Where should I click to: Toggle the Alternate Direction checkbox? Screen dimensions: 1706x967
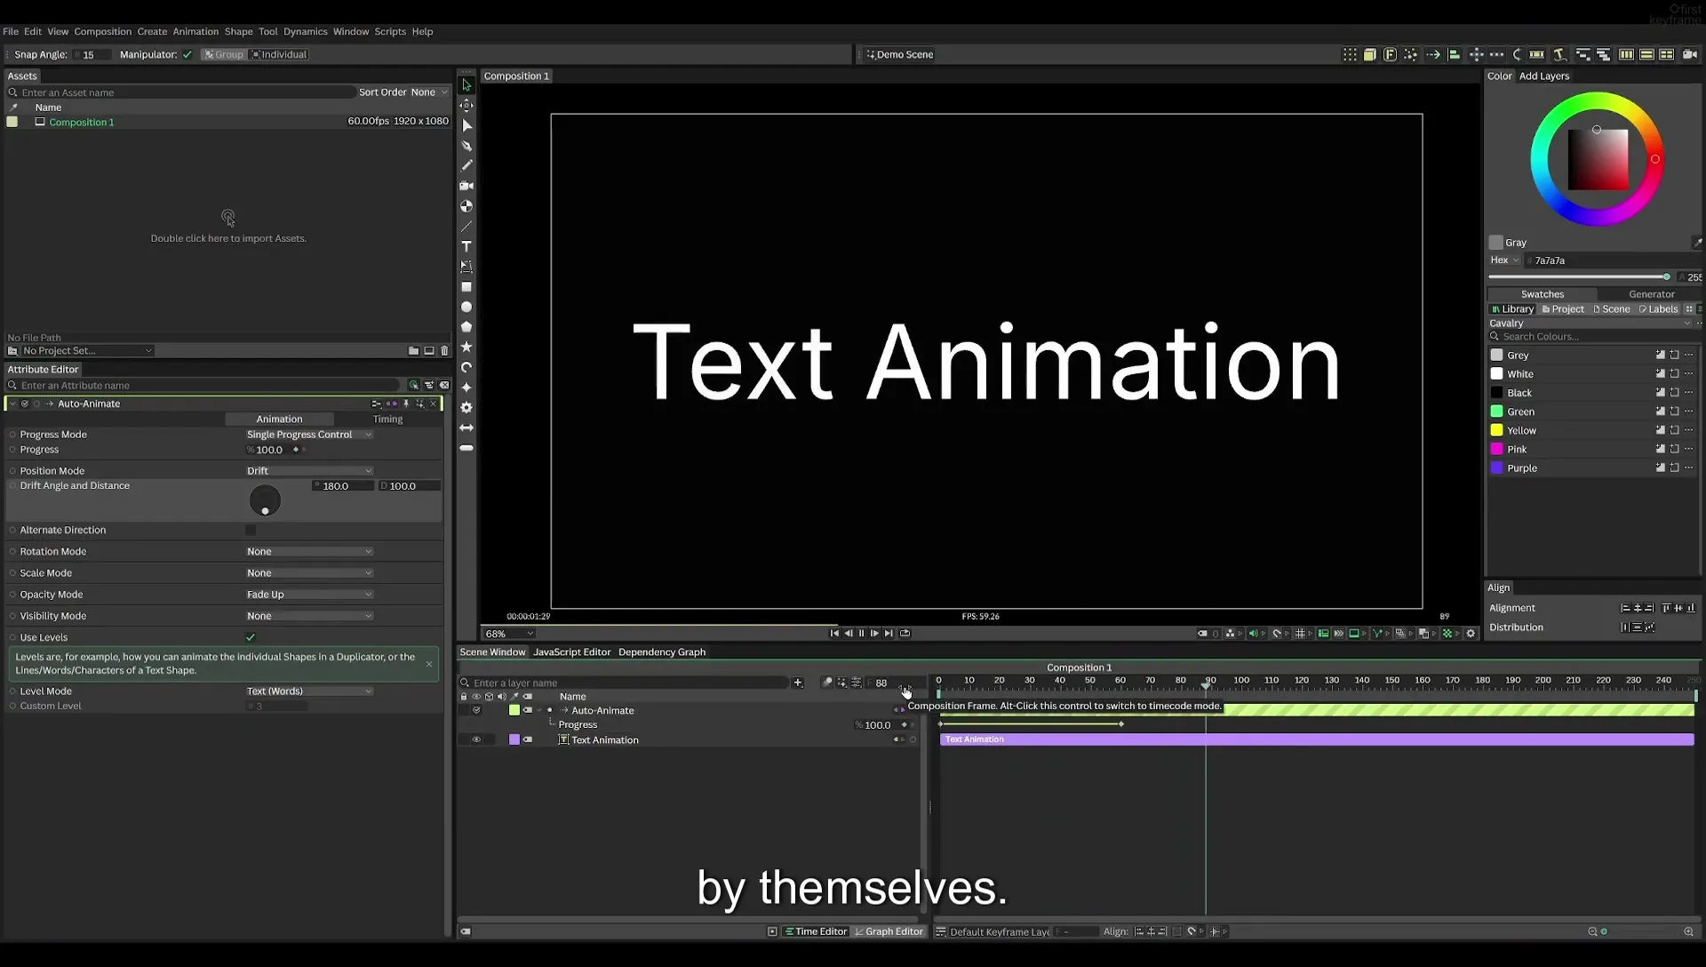251,530
